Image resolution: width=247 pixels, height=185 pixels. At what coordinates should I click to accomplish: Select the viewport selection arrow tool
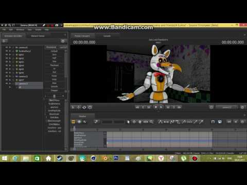73,107
